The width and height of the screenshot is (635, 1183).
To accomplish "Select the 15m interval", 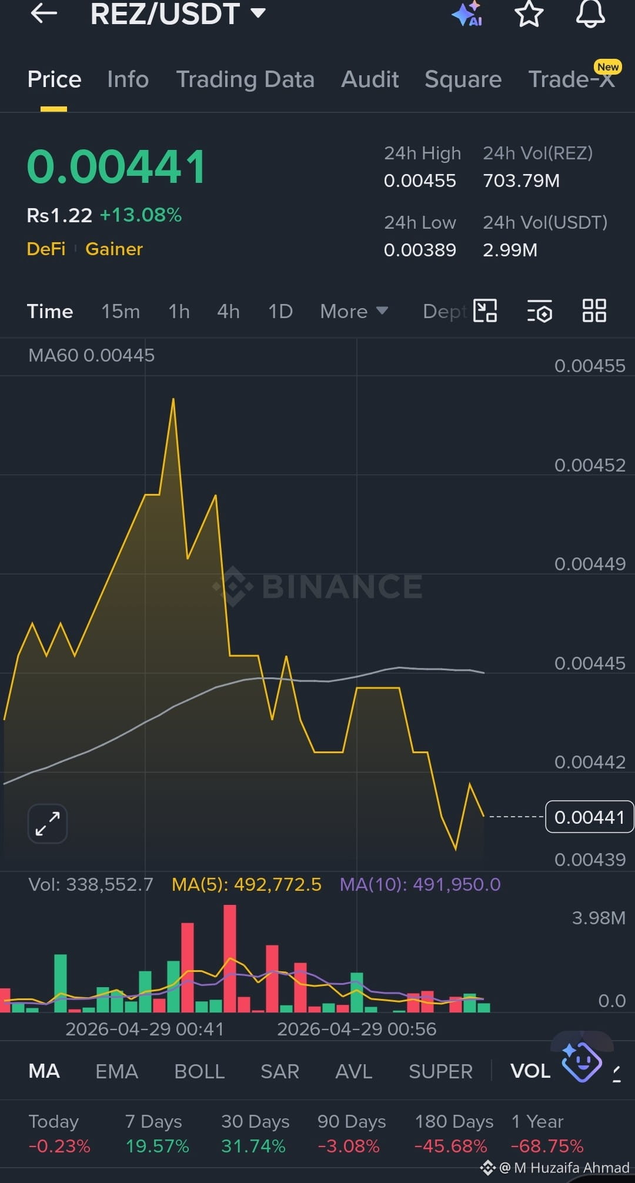I will (121, 311).
